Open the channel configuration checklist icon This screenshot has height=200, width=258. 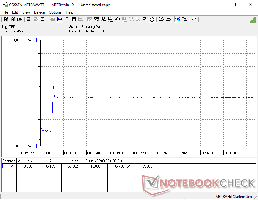tap(103, 19)
